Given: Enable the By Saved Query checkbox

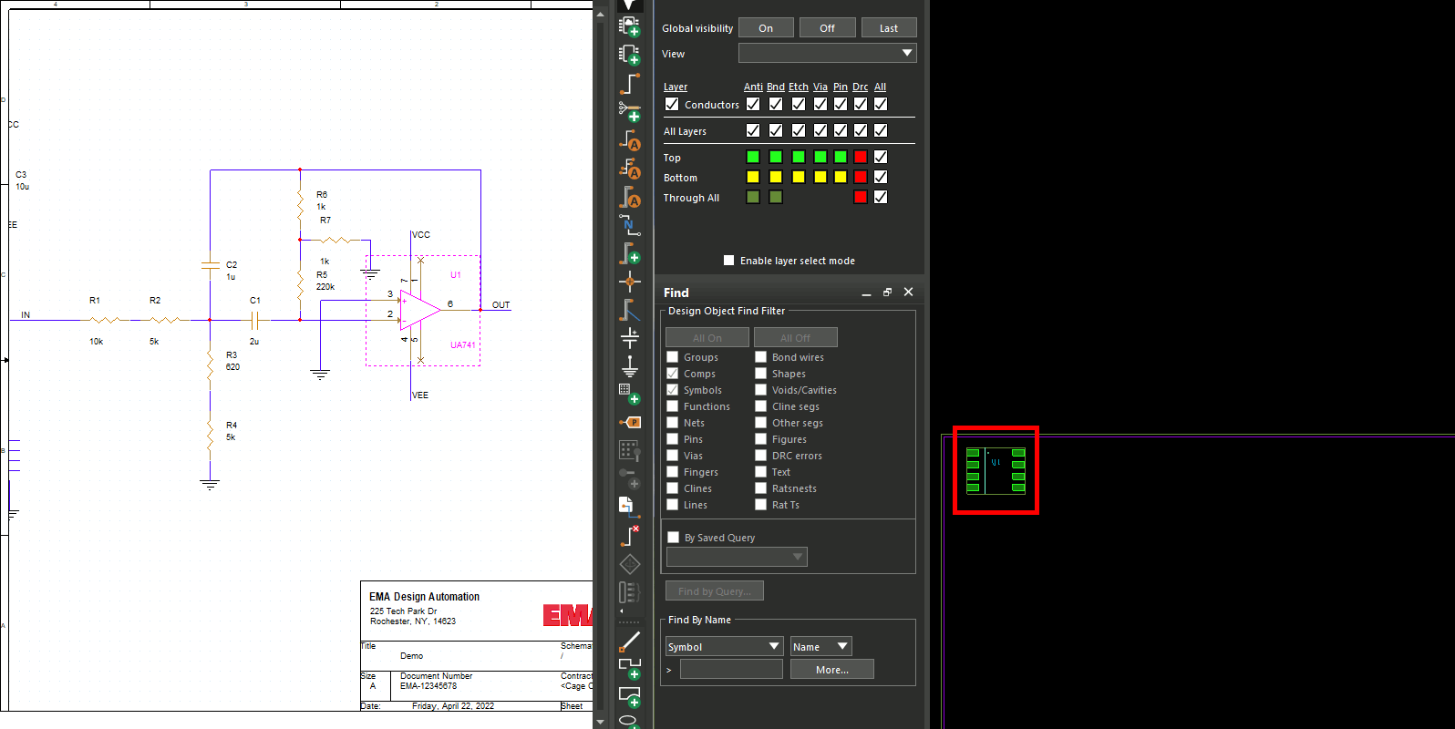Looking at the screenshot, I should [673, 538].
